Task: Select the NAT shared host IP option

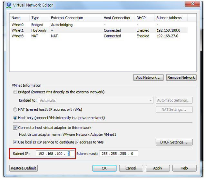Action: [x=15, y=109]
